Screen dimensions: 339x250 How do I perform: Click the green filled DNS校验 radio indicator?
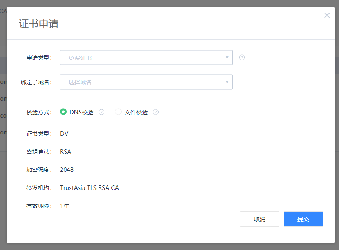63,111
